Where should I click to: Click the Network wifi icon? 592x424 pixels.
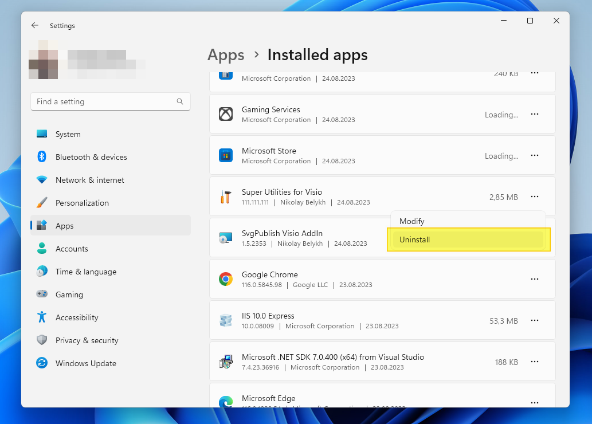(42, 180)
